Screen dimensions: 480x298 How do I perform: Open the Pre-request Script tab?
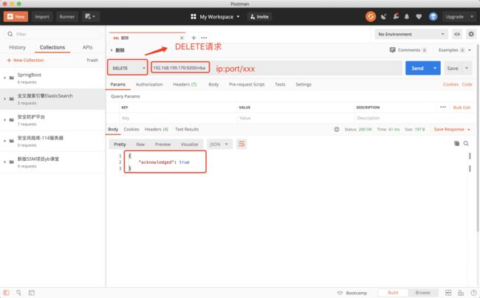(x=247, y=84)
